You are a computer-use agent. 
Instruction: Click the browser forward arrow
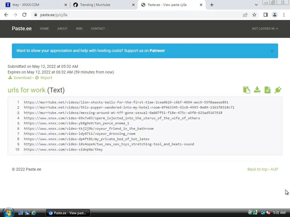tap(15, 15)
